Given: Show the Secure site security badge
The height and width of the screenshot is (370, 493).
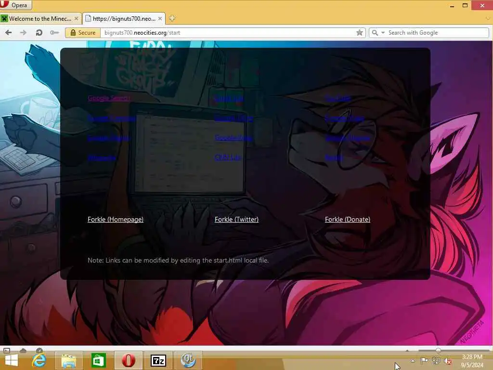Looking at the screenshot, I should 83,33.
